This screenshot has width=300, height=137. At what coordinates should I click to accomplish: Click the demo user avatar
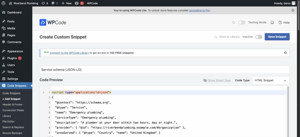coord(293,3)
